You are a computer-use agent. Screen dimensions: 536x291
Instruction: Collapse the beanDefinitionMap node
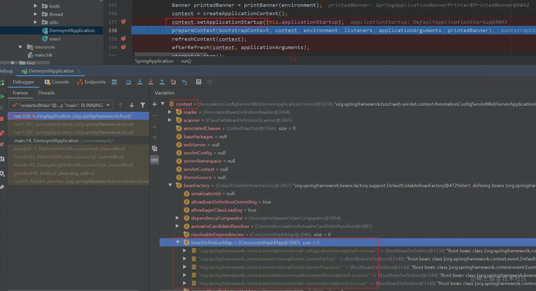tap(178, 242)
